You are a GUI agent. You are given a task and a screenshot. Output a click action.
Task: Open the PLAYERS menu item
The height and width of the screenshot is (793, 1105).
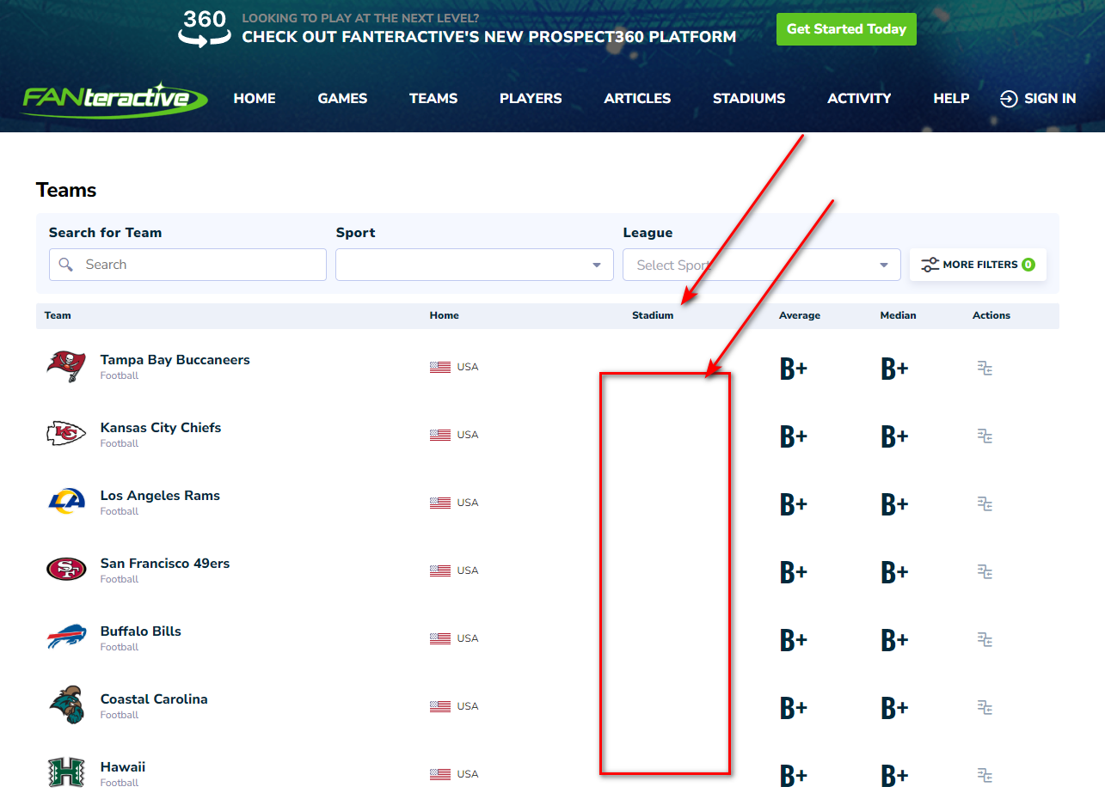tap(531, 99)
